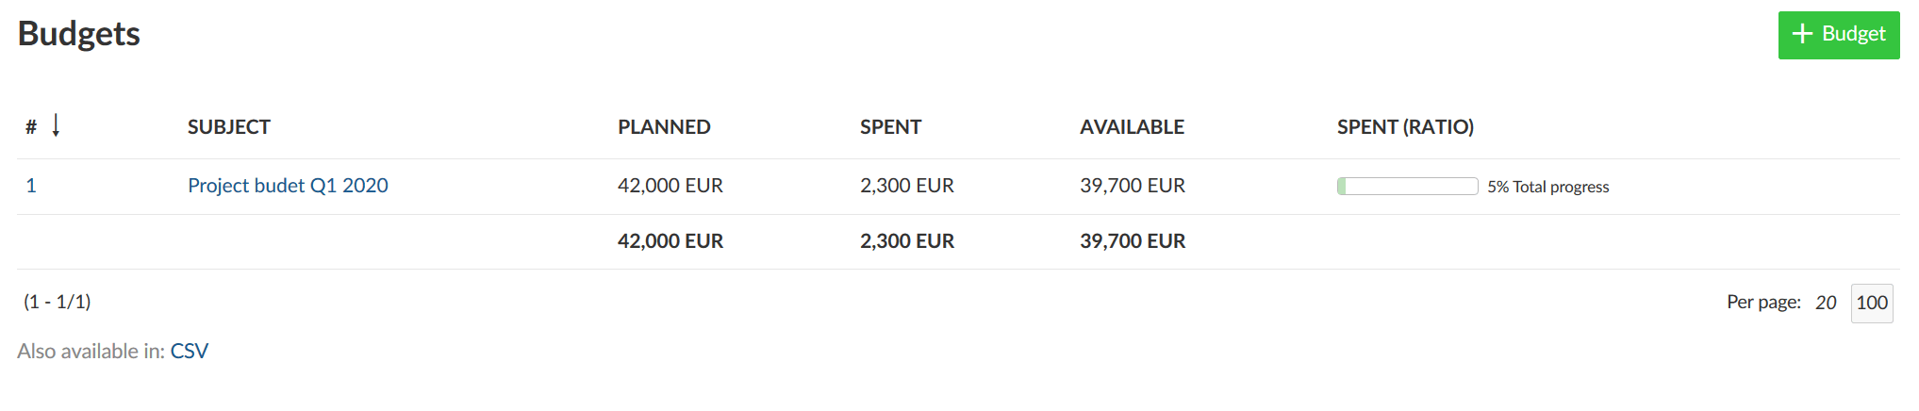
Task: Click the 2,300 EUR spent value in row 1
Action: pyautogui.click(x=906, y=186)
